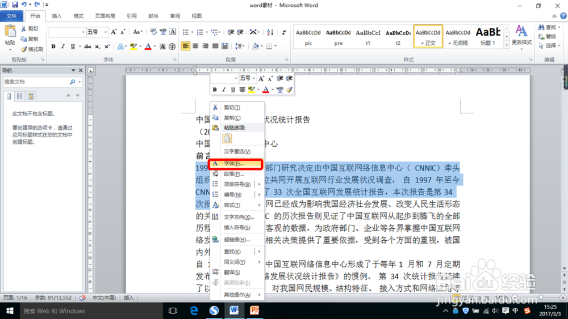Open the Change Case (Aa) dropdown
The image size is (568, 319).
(x=137, y=32)
